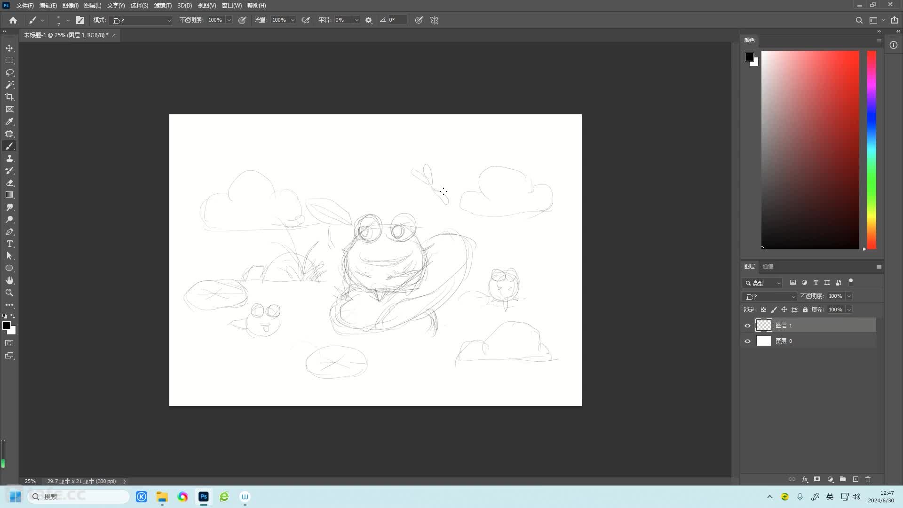The image size is (903, 508).
Task: Pick a color in the color field
Action: (x=810, y=150)
